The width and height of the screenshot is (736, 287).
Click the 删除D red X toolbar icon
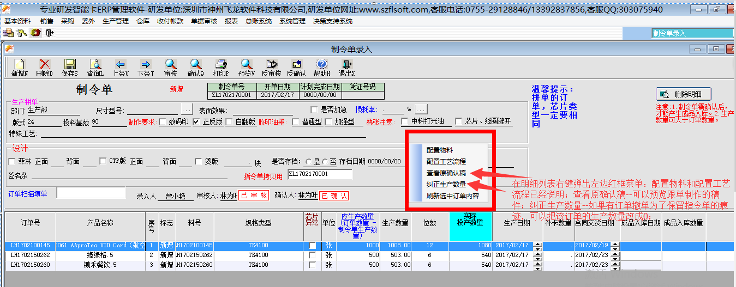pos(45,64)
